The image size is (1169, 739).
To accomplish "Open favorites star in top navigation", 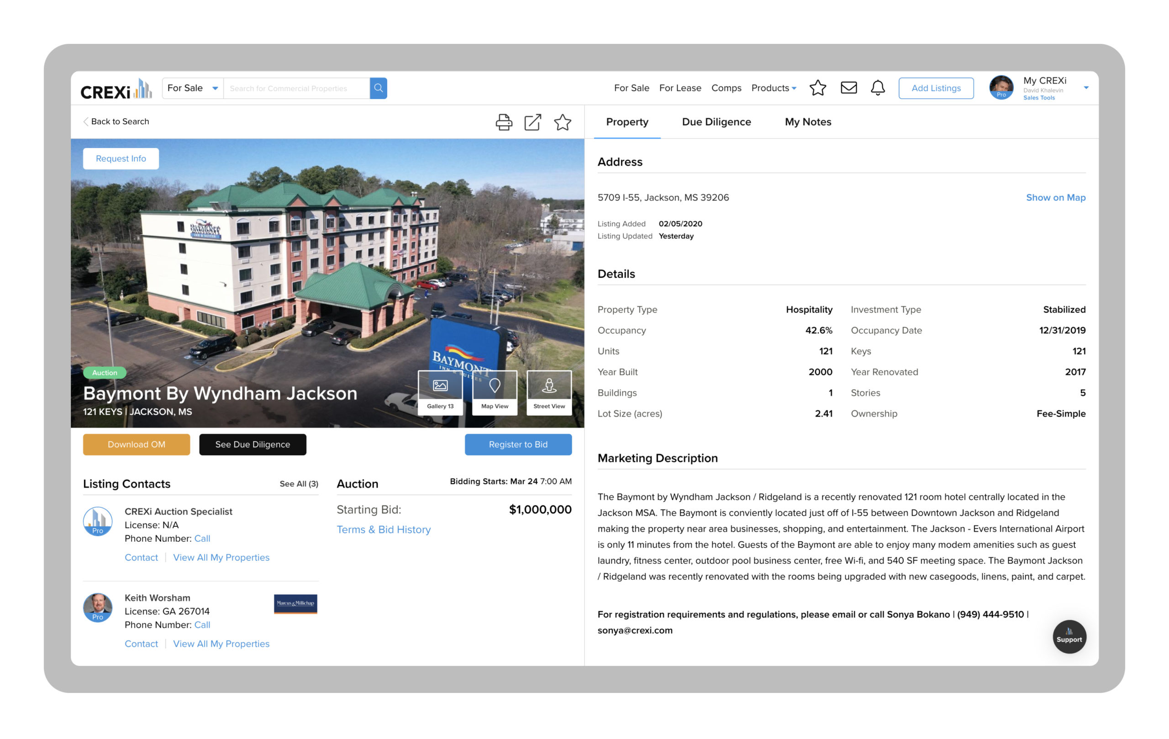I will (x=817, y=88).
